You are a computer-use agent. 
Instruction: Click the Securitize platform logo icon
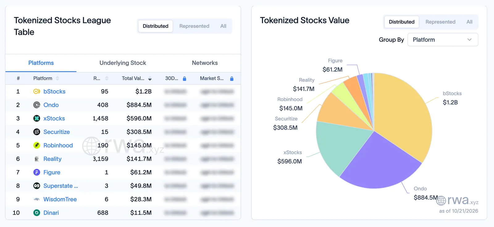(36, 132)
